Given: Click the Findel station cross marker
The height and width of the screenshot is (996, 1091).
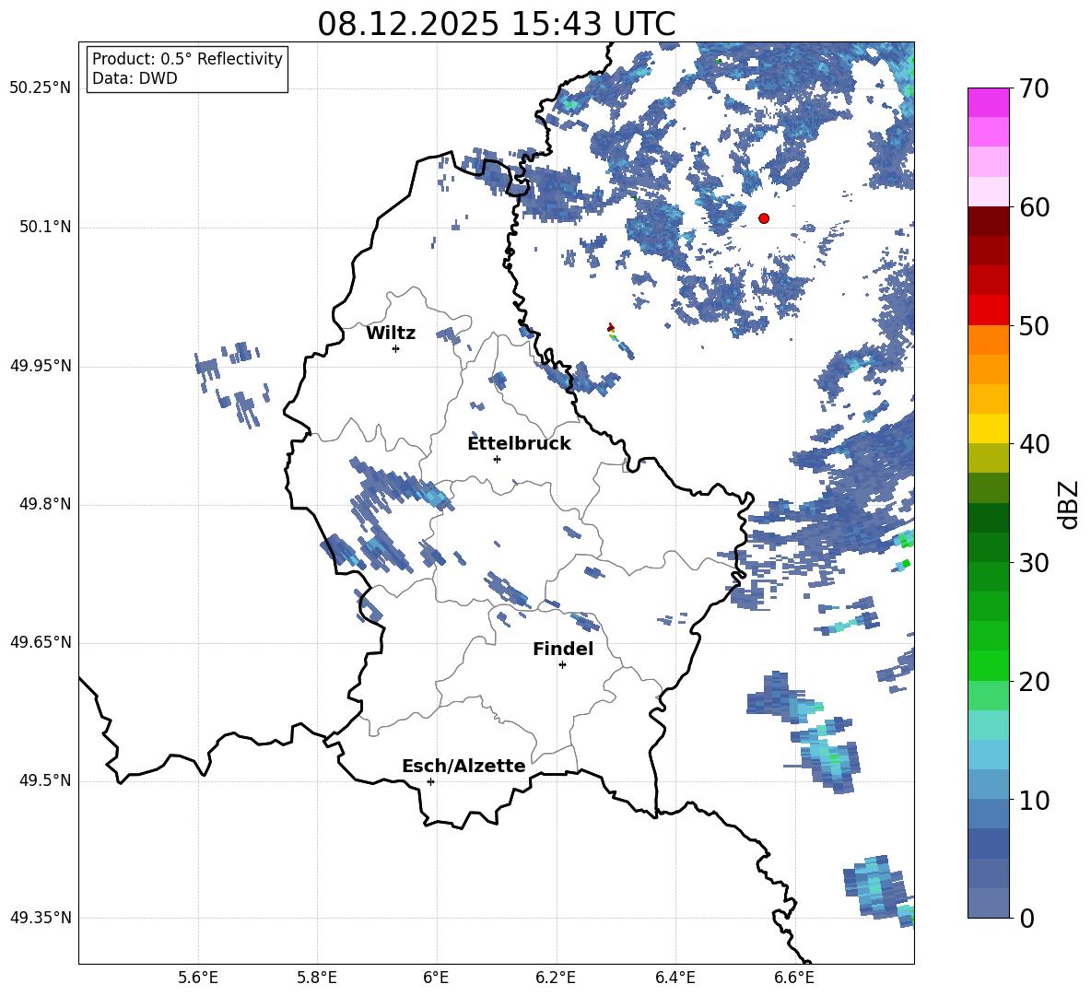Looking at the screenshot, I should pyautogui.click(x=562, y=665).
